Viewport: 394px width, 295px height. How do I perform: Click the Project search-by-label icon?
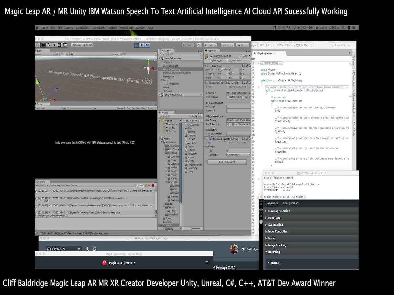point(197,116)
